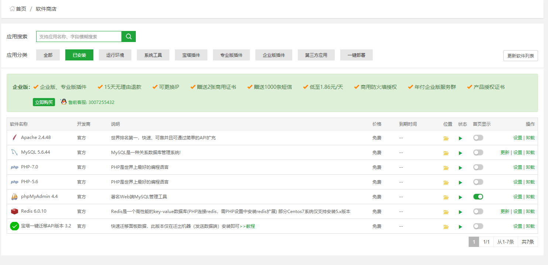Open 设置 for Apache 2.4.48
548x265 pixels.
point(518,138)
